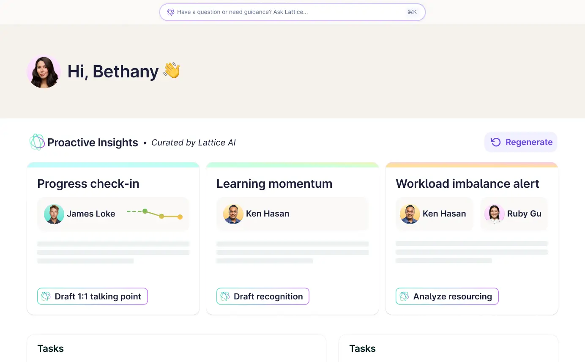Select the Learning momentum card title
Screen dimensions: 585x362
[x=274, y=184]
